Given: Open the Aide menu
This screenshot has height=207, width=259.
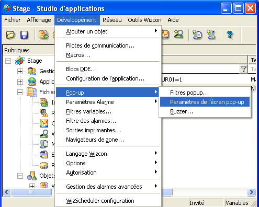Looking at the screenshot, I should (x=173, y=20).
